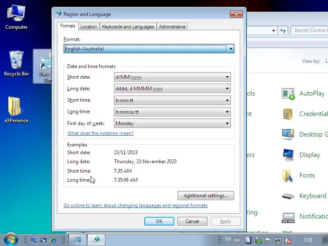Open the Credential Manager safe icon
Image resolution: width=328 pixels, height=246 pixels.
[288, 114]
